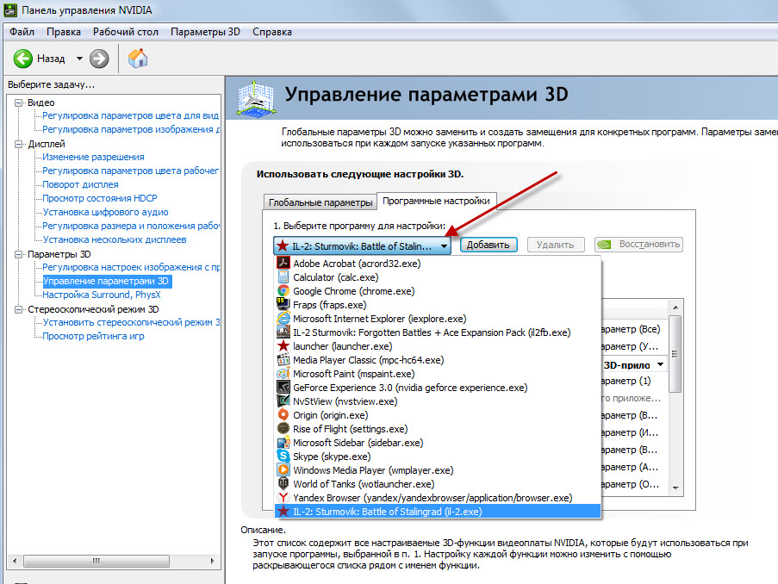This screenshot has width=778, height=584.
Task: Click the Calculator icon in program list
Action: click(283, 276)
